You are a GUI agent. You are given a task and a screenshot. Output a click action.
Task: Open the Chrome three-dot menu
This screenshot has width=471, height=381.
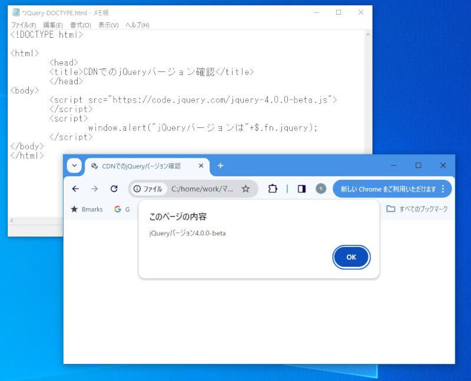[x=443, y=189]
